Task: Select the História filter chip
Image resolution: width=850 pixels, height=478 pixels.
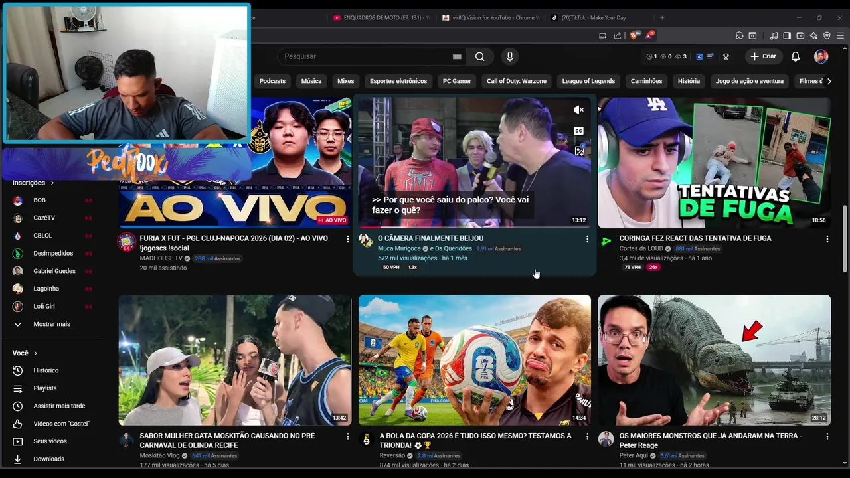Action: (x=689, y=81)
